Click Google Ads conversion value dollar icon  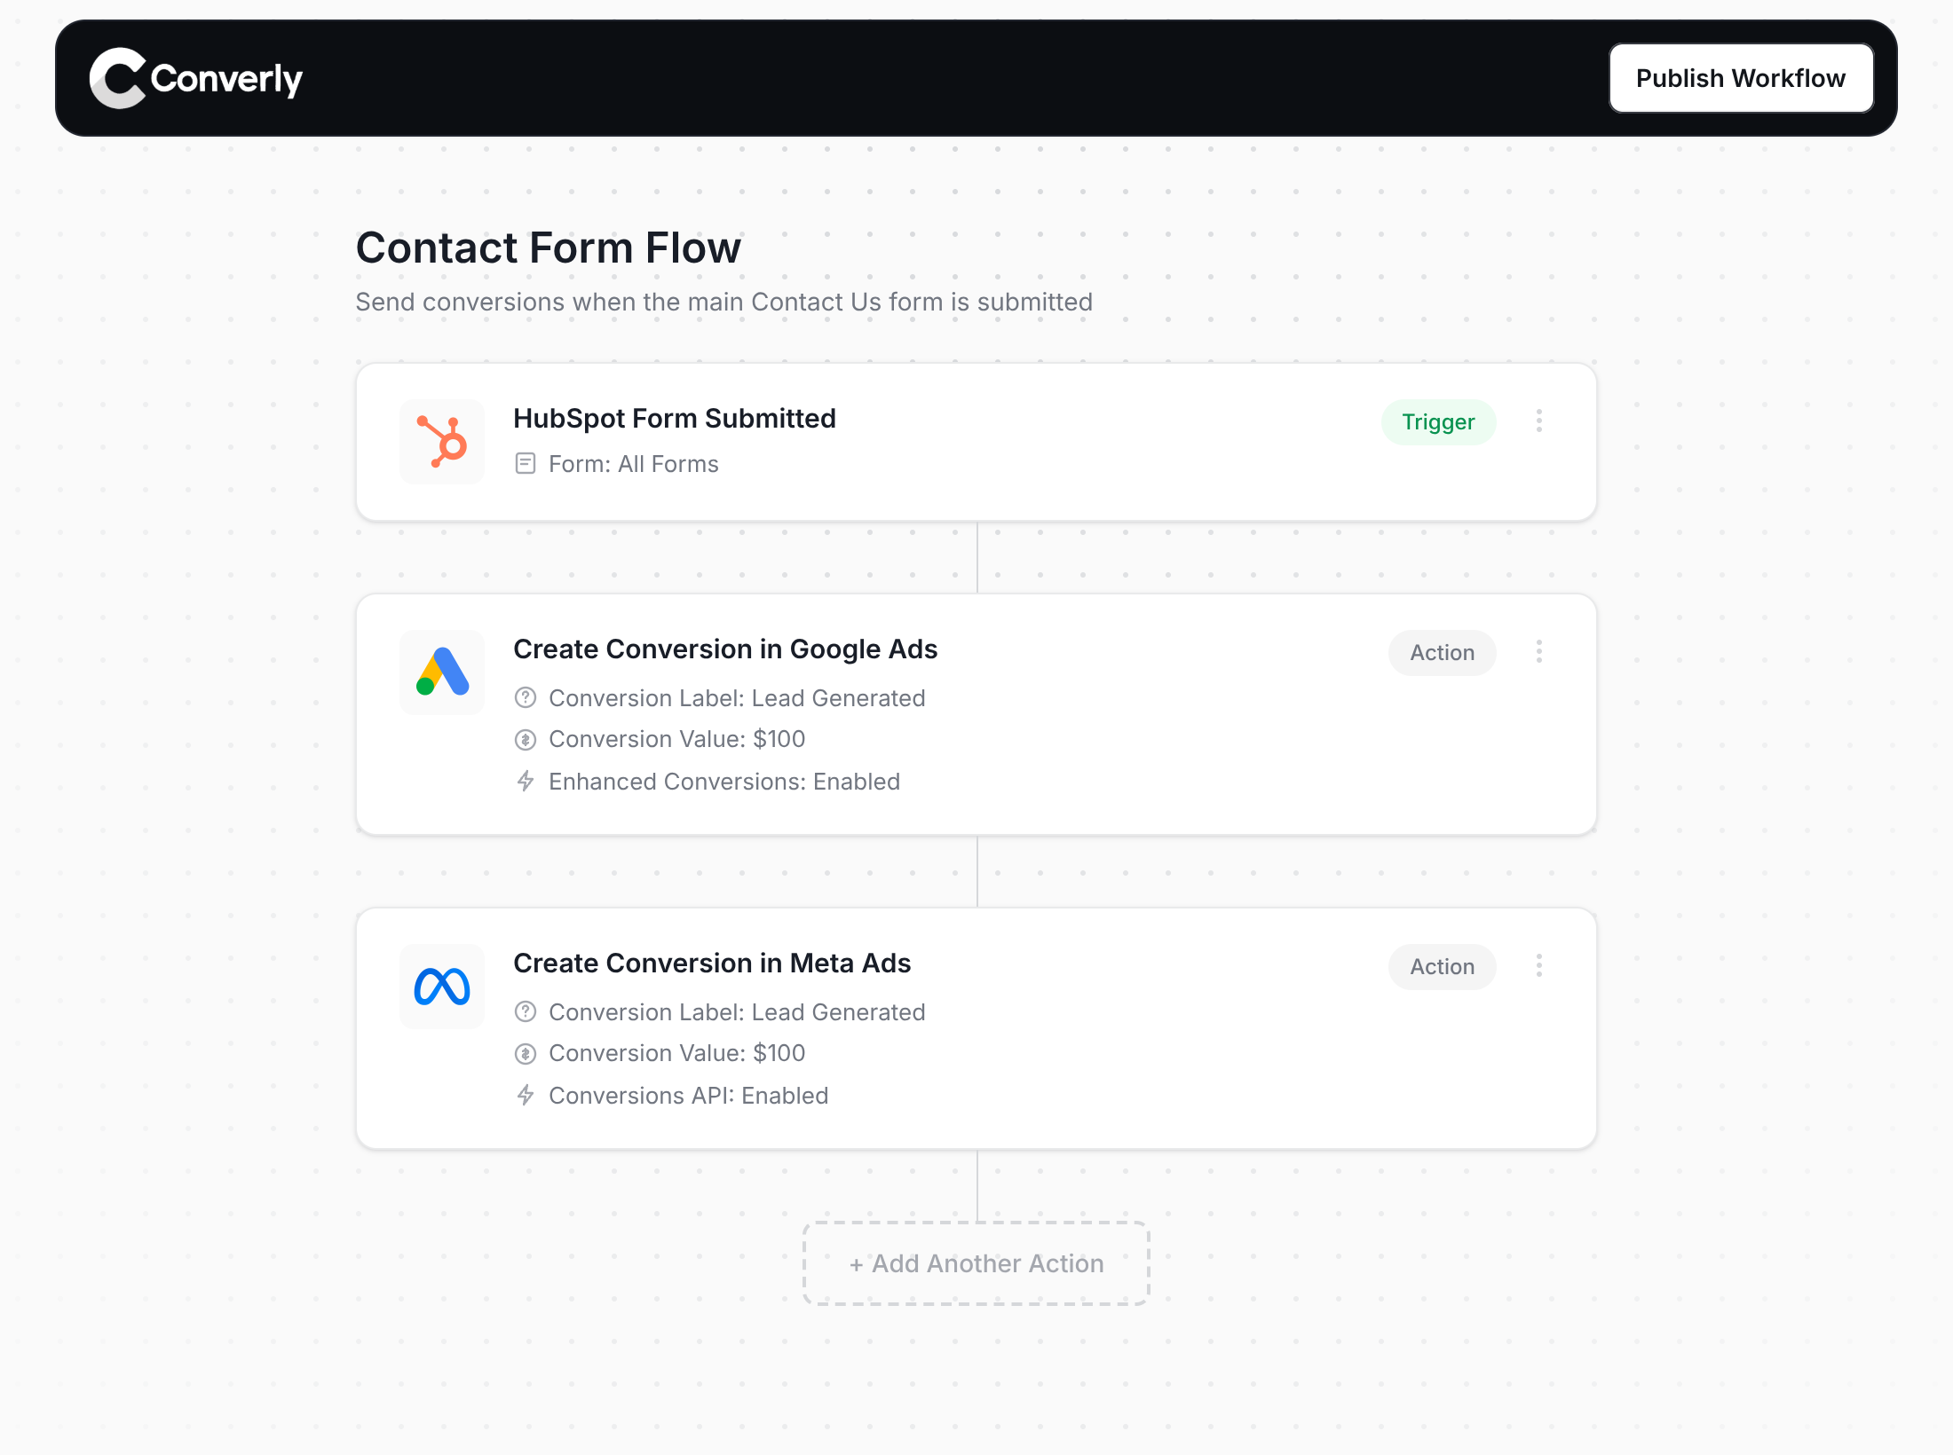[526, 739]
